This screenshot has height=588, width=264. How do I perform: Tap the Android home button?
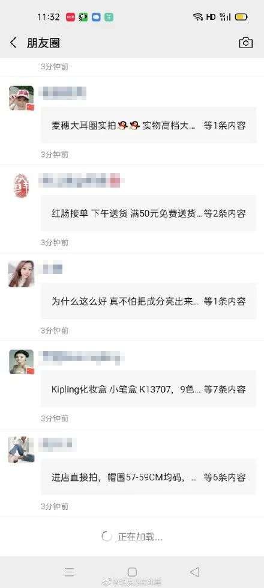tap(132, 572)
